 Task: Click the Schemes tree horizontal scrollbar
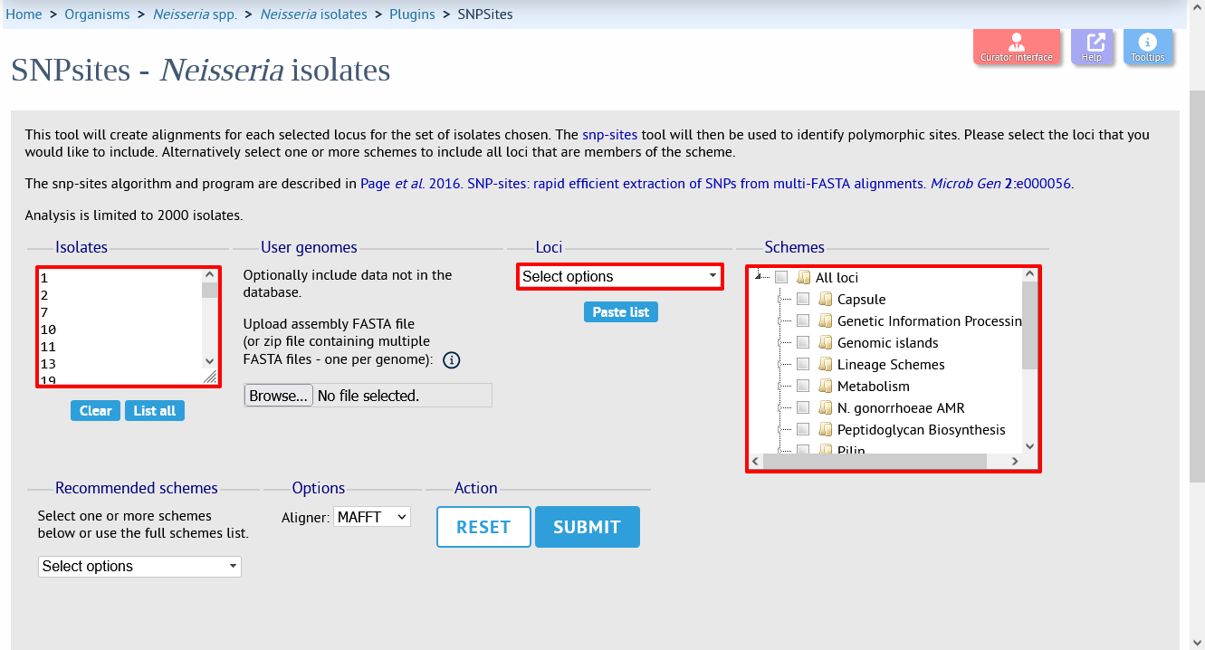point(885,462)
